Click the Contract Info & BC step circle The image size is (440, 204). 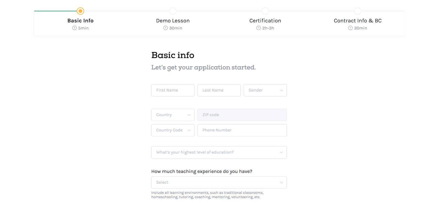click(358, 11)
